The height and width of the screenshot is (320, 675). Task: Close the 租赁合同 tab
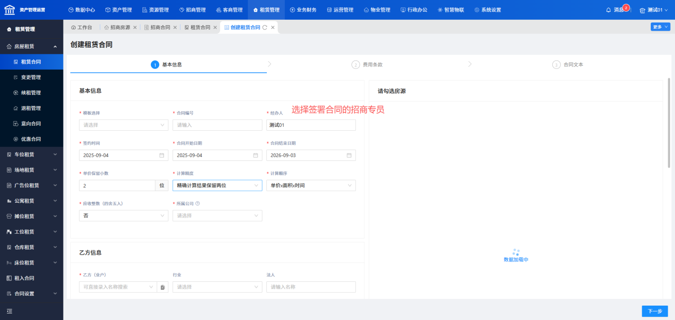click(x=215, y=27)
